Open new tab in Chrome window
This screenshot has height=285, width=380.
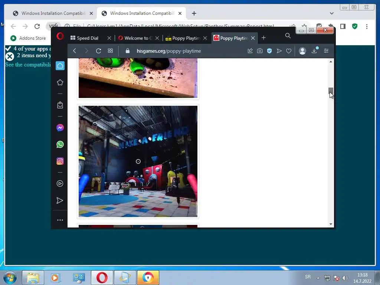point(194,13)
